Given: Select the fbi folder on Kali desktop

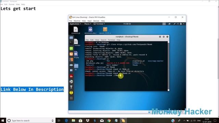Looking at the screenshot, I should [x=76, y=67].
